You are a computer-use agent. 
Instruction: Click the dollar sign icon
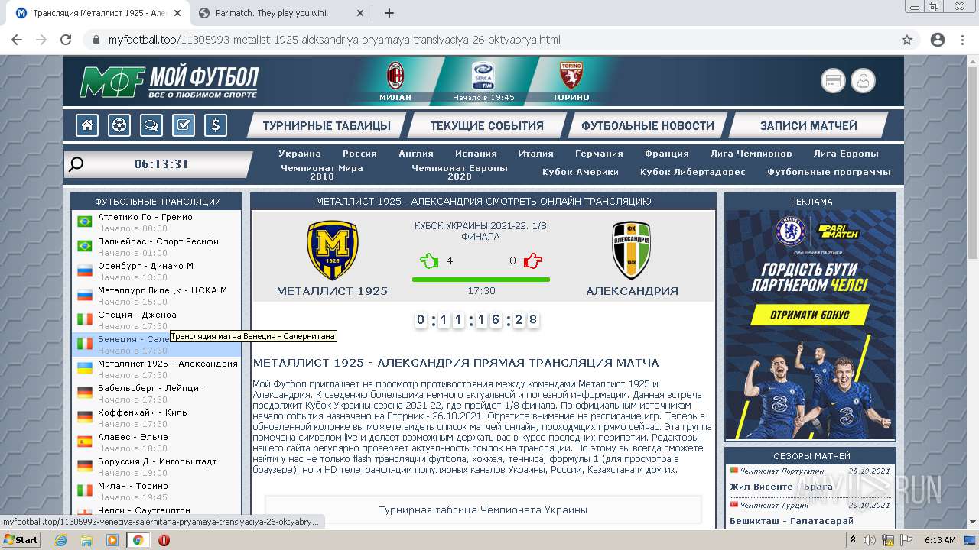[x=216, y=125]
